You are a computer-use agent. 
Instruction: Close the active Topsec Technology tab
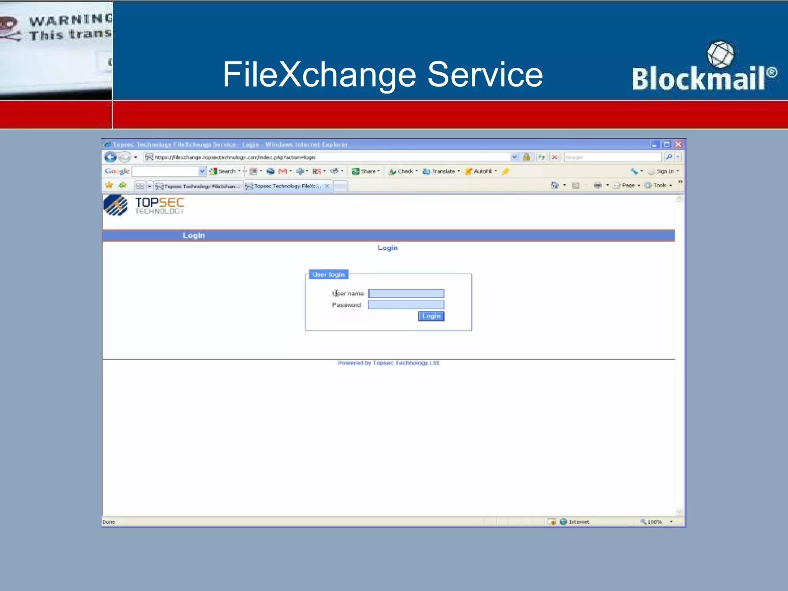coord(327,186)
